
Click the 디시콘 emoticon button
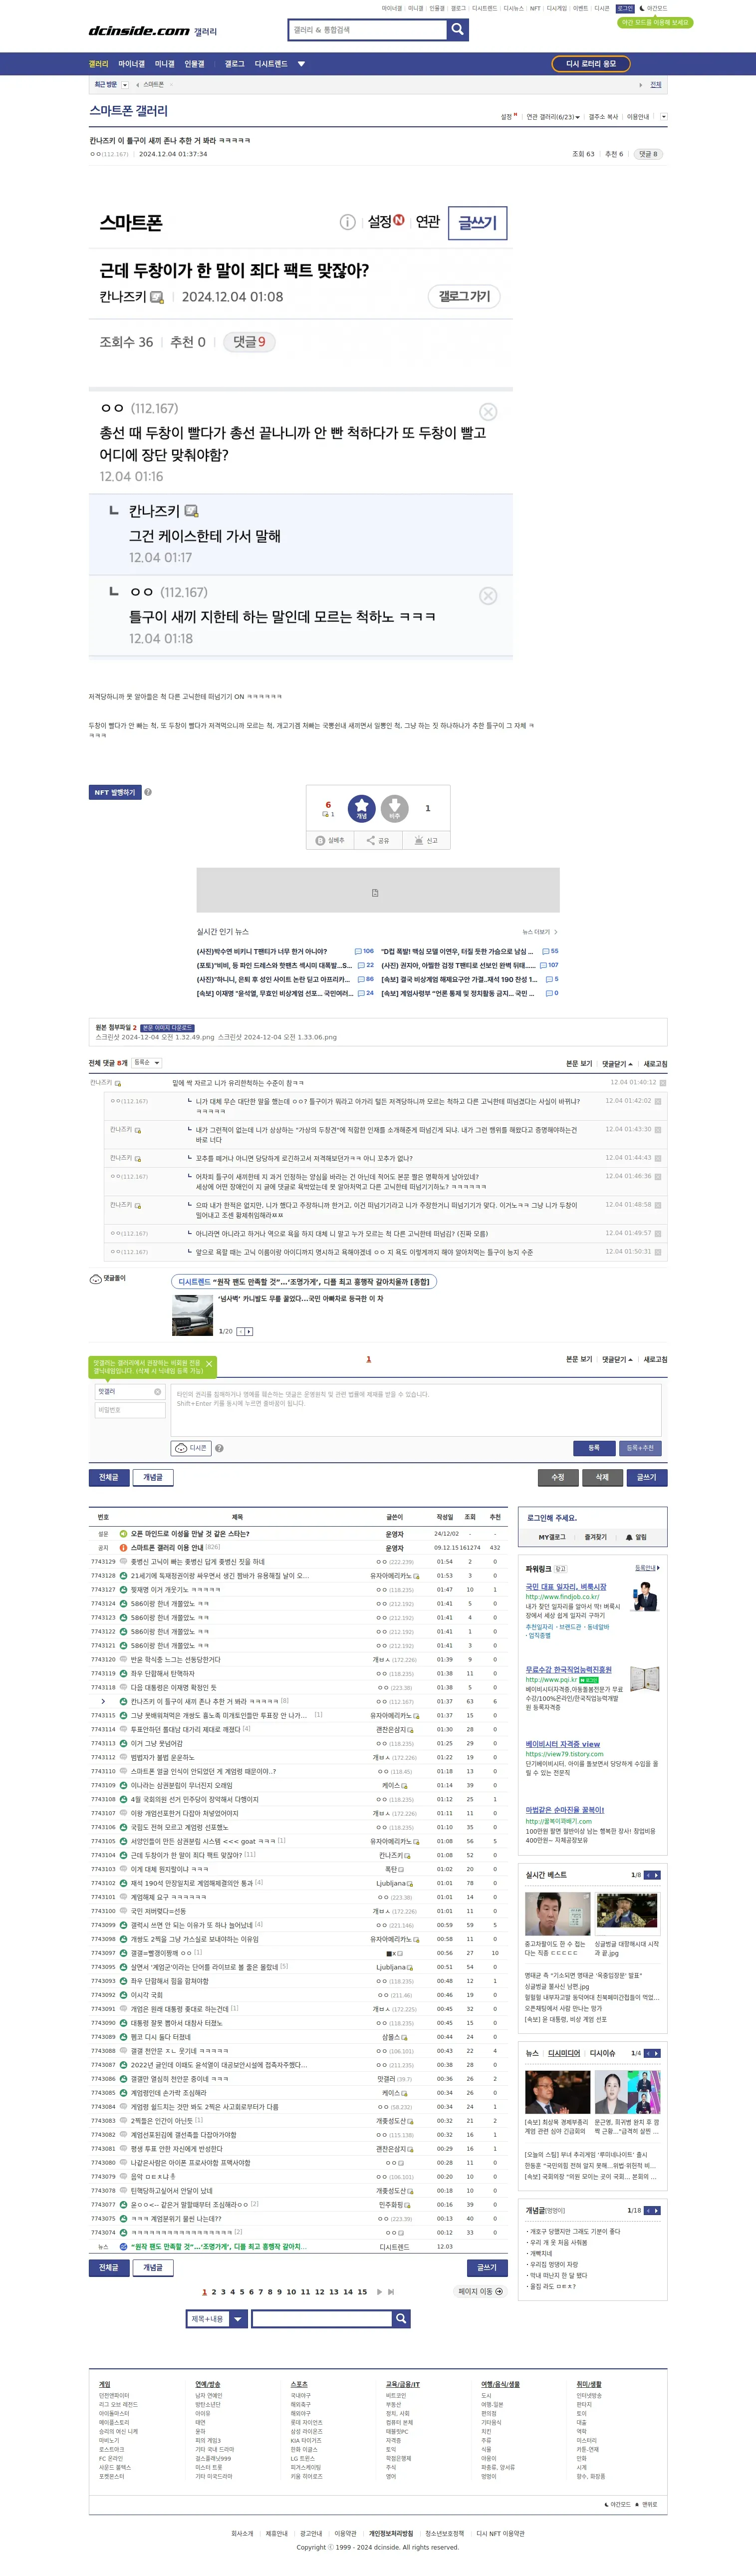pos(191,1448)
